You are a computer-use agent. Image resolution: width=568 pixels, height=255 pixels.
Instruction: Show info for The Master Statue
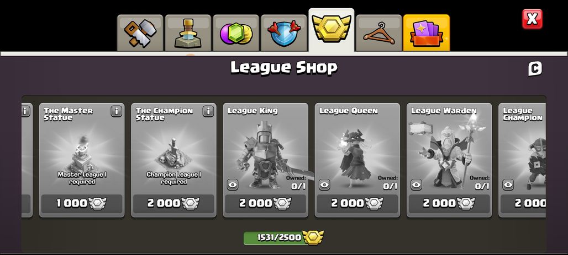[116, 111]
